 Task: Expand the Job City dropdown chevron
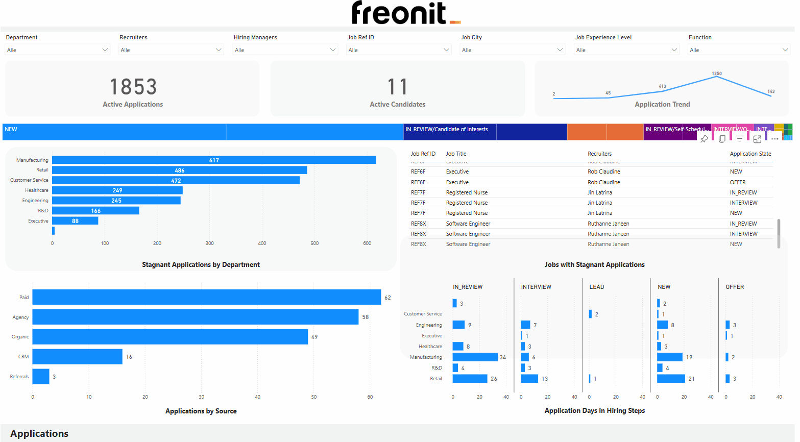(x=560, y=50)
